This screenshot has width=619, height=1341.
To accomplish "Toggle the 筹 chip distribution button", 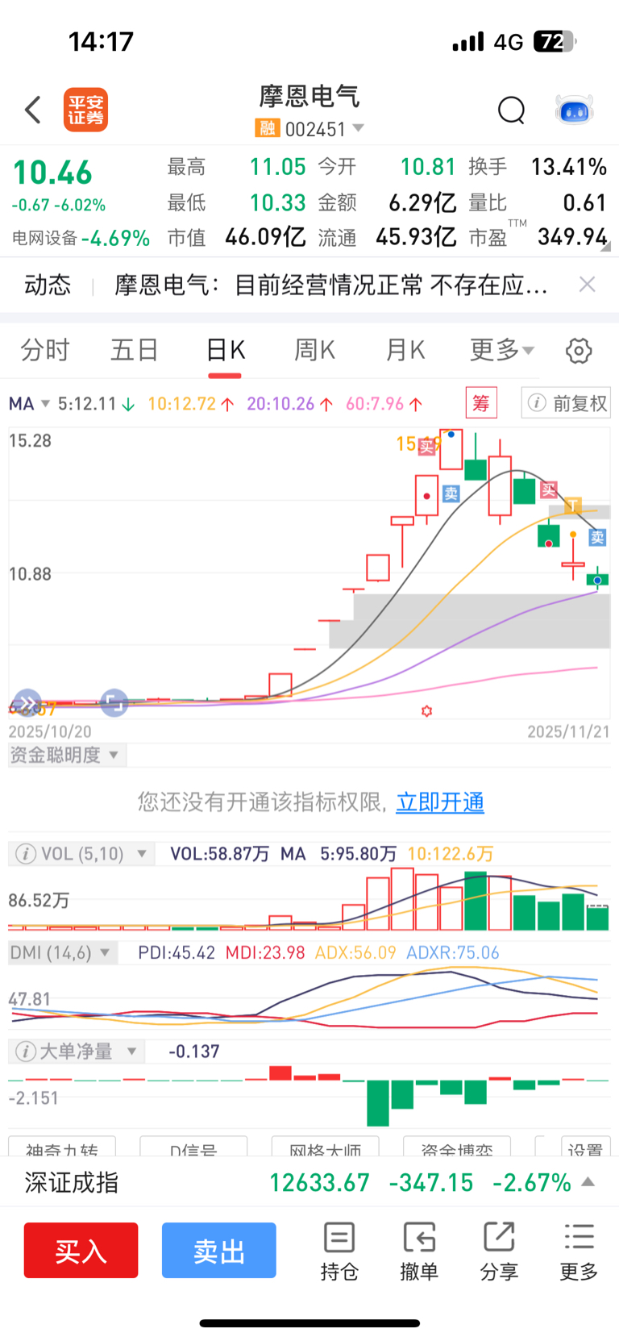I will point(481,402).
